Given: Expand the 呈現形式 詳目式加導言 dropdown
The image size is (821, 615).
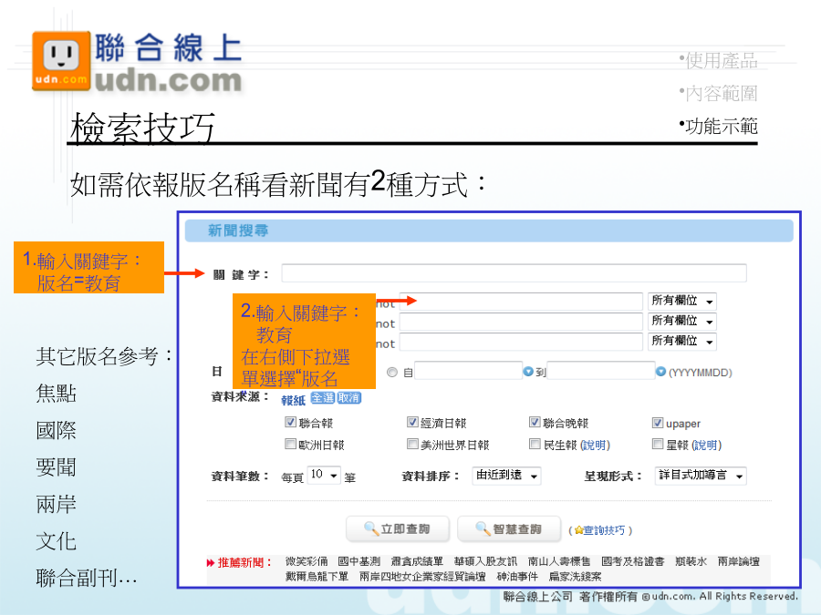Looking at the screenshot, I should tap(701, 476).
